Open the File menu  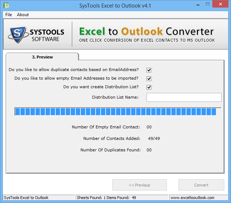[9, 15]
